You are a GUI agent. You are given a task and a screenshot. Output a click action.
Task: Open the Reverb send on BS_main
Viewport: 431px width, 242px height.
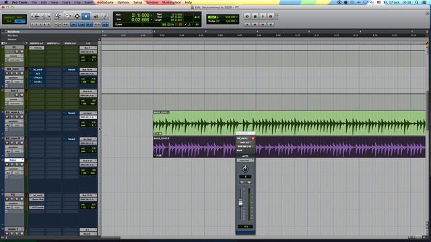coord(70,70)
